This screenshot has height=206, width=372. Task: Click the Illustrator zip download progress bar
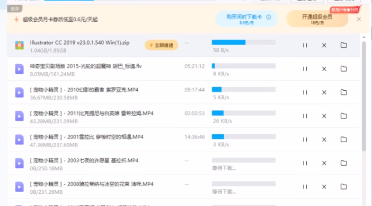tap(244, 42)
